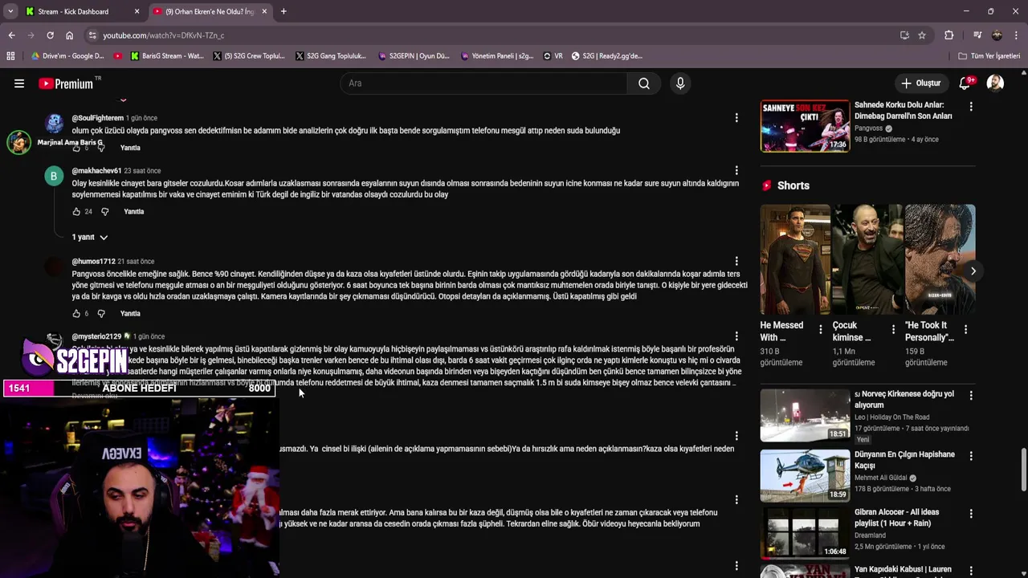Screen dimensions: 1028x578
Task: Open the YouTube hamburger guide menu
Action: (19, 83)
